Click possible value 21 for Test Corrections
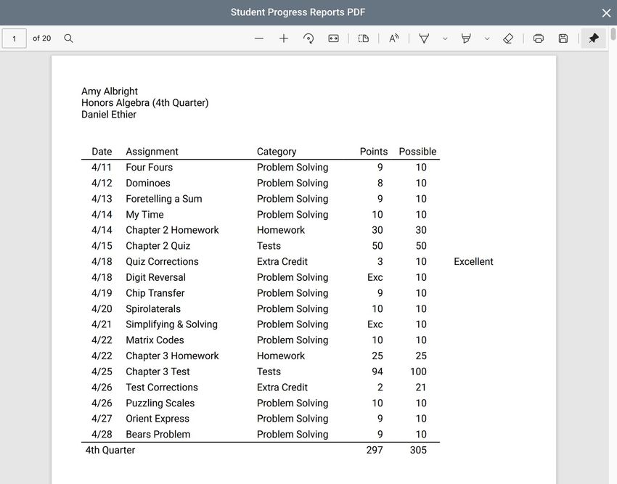The width and height of the screenshot is (617, 484). pyautogui.click(x=420, y=387)
